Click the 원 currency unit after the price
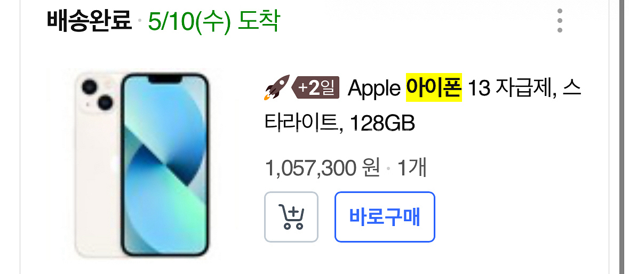 pos(370,168)
